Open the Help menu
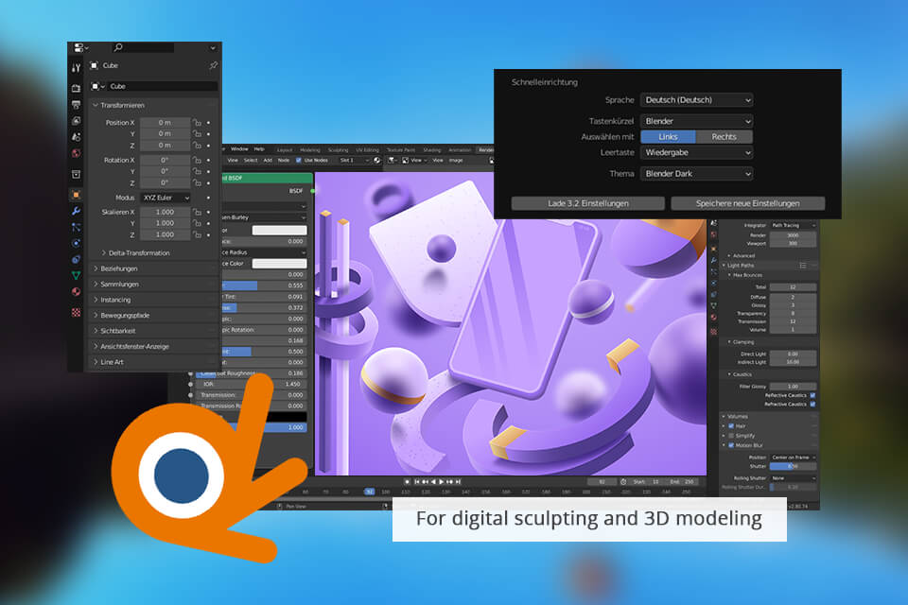908x605 pixels. [259, 149]
